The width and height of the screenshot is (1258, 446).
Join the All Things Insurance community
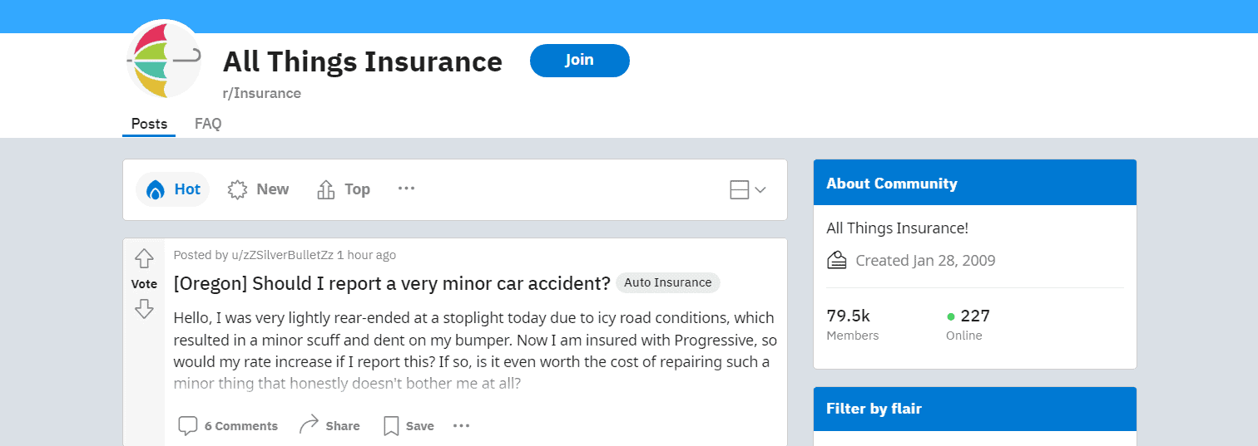[x=580, y=61]
